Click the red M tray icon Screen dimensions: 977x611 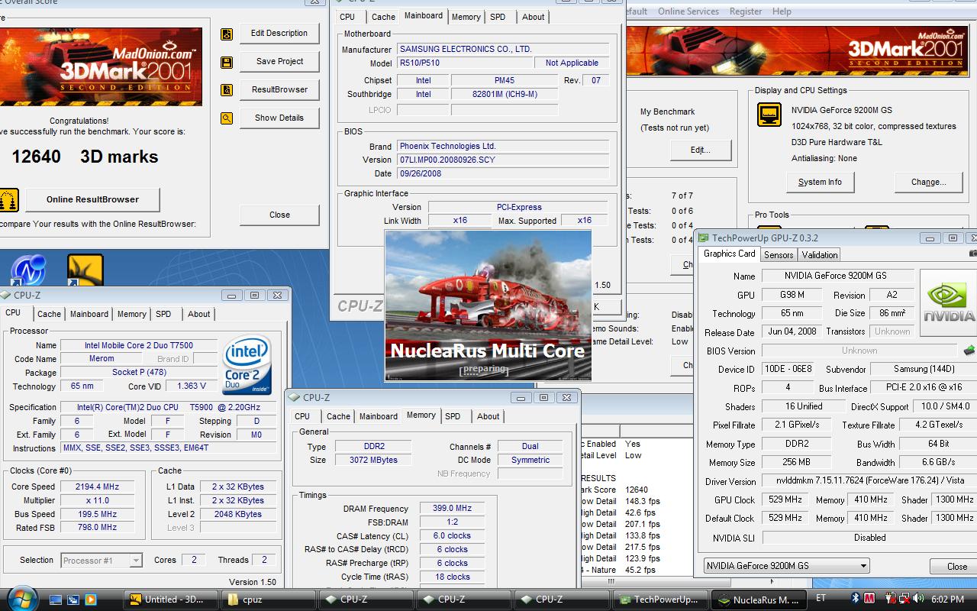pos(869,599)
